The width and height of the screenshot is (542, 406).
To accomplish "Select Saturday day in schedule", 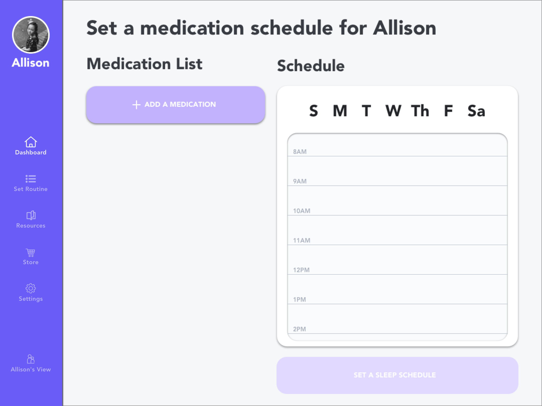I will click(476, 111).
